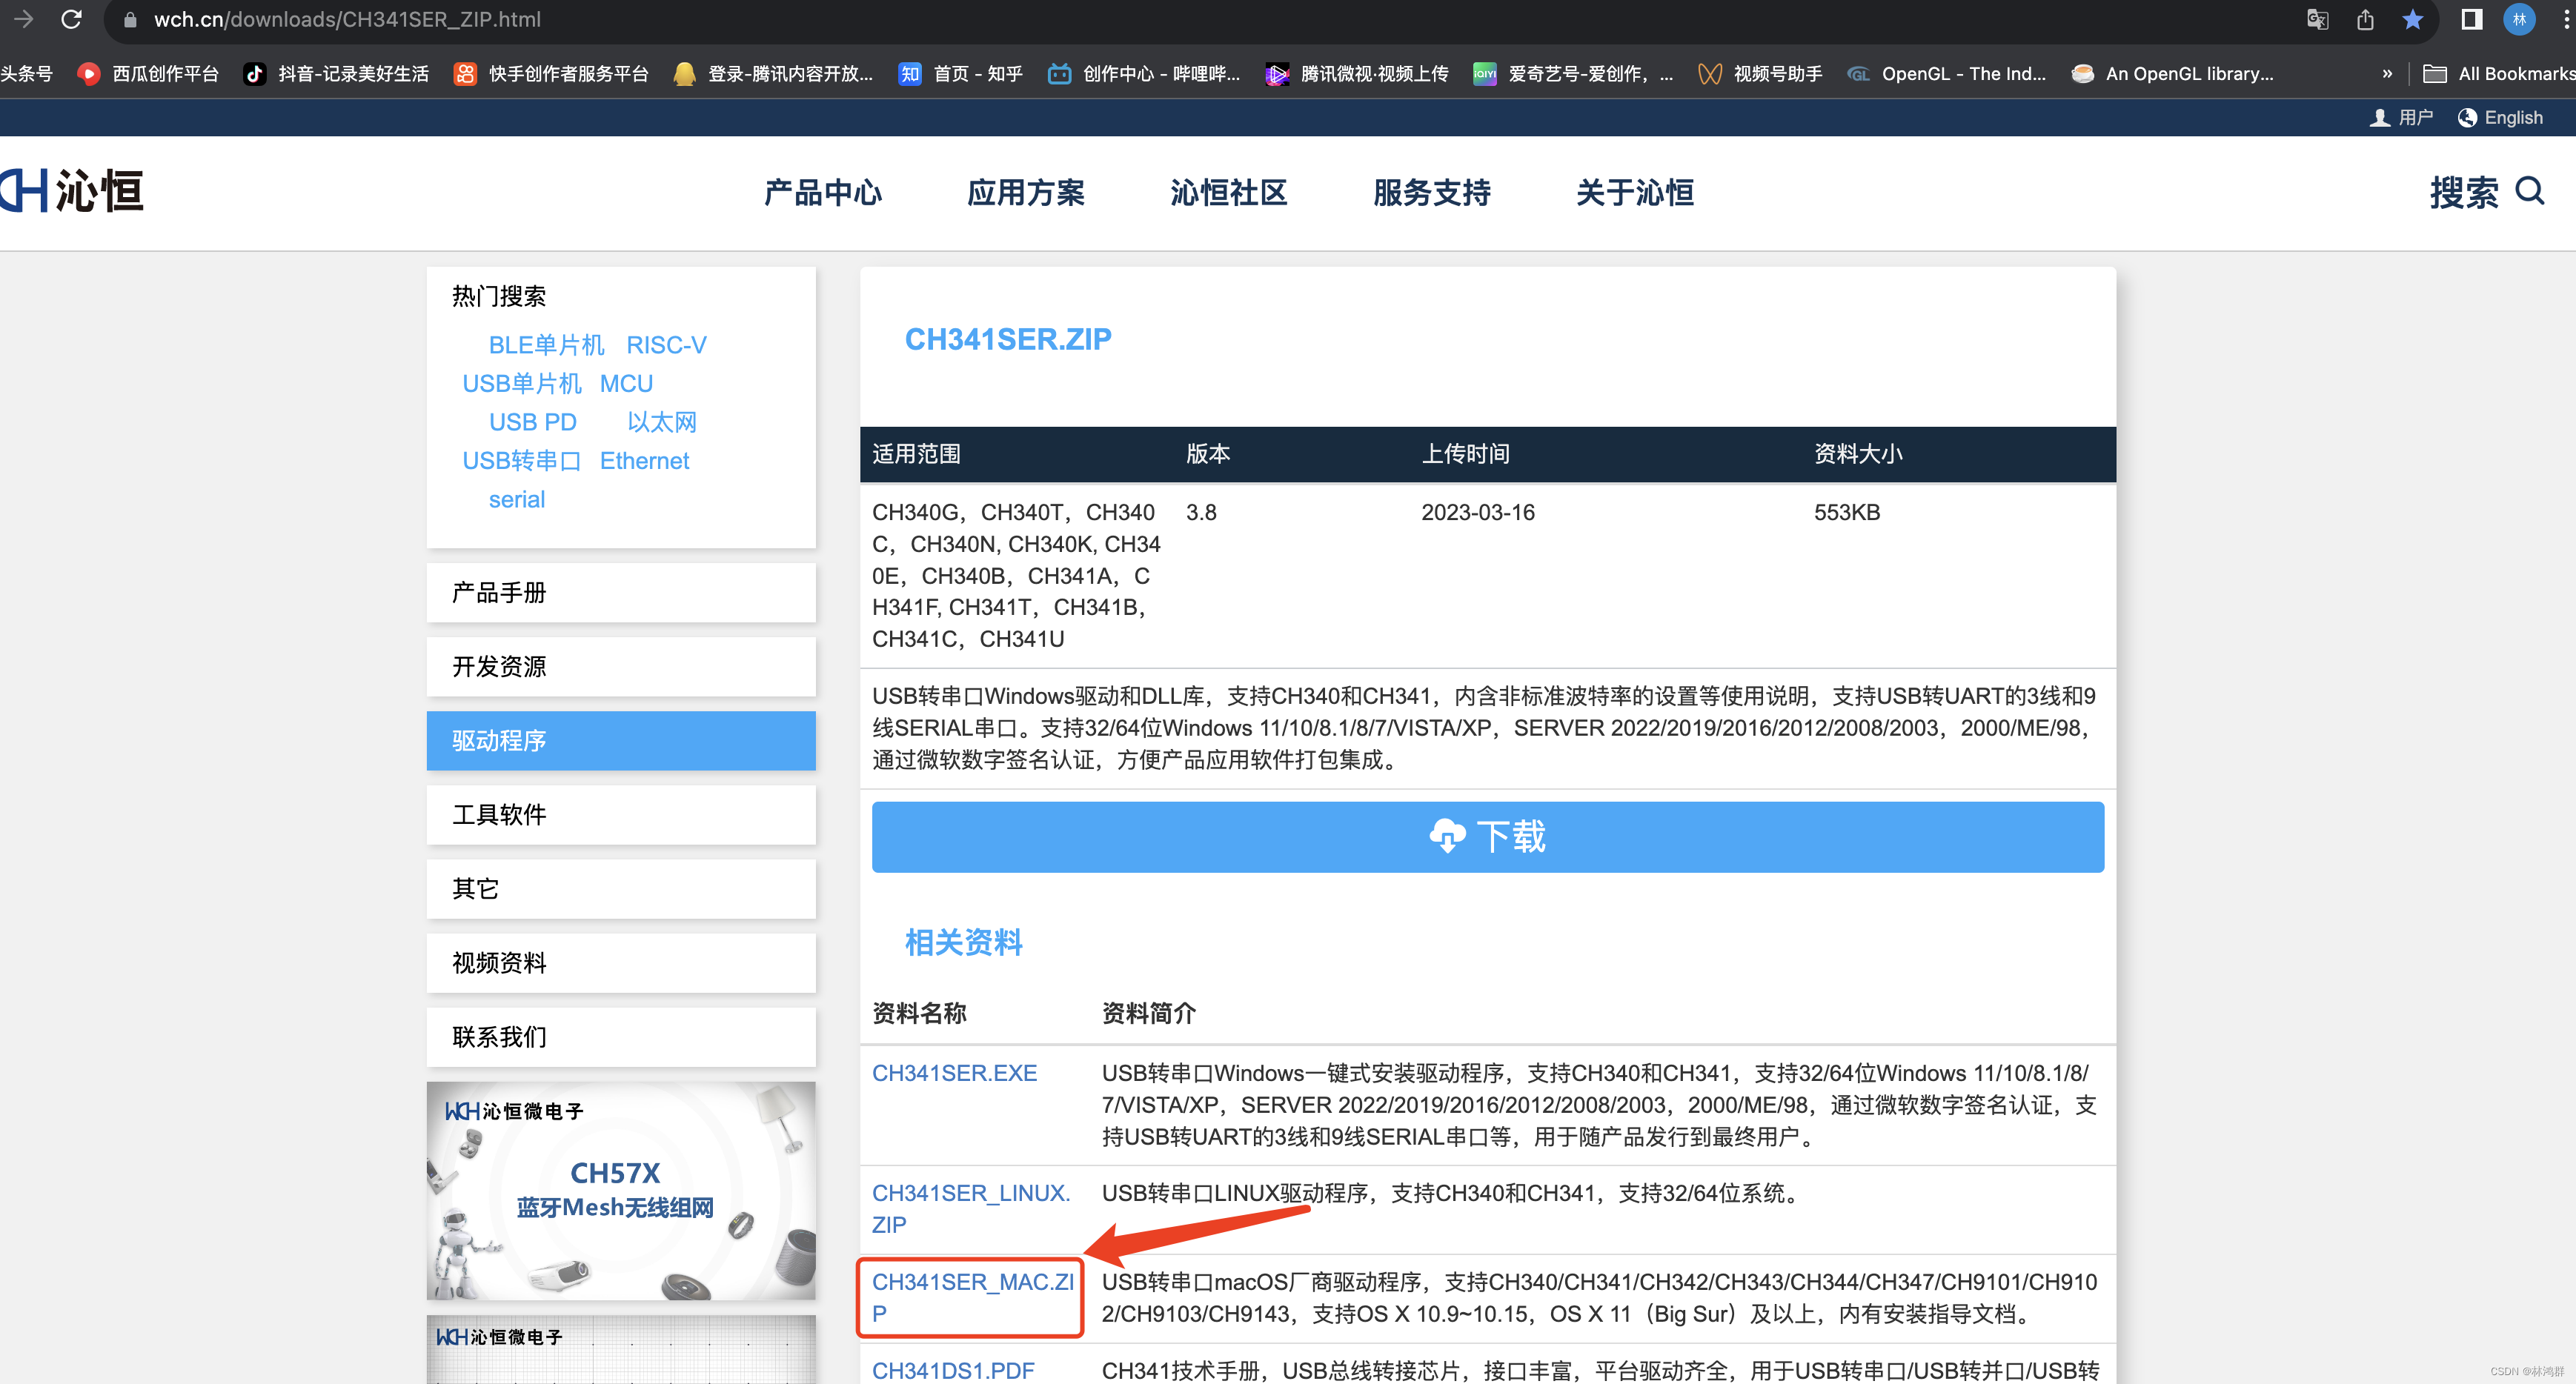Click the bookmark star icon
Screen dimensions: 2576x1384
click(x=2413, y=20)
